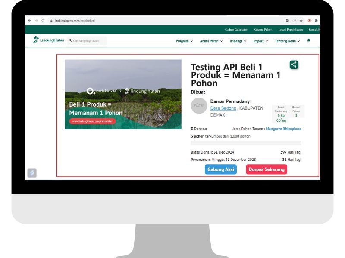Screen dimensions: 345x258
Task: Click the Gabung Aksi button
Action: (221, 169)
